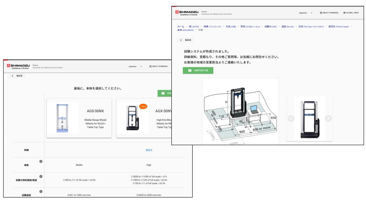Image resolution: width=366 pixels, height=216 pixels.
Task: Click the orange NEW badge
Action: point(143,107)
